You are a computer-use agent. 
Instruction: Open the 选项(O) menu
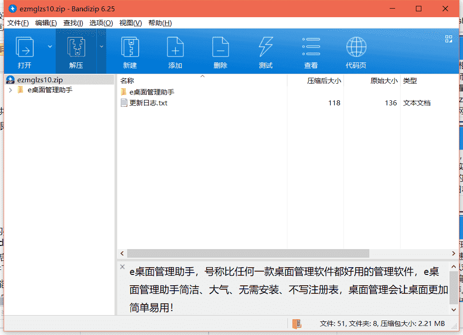pos(101,23)
